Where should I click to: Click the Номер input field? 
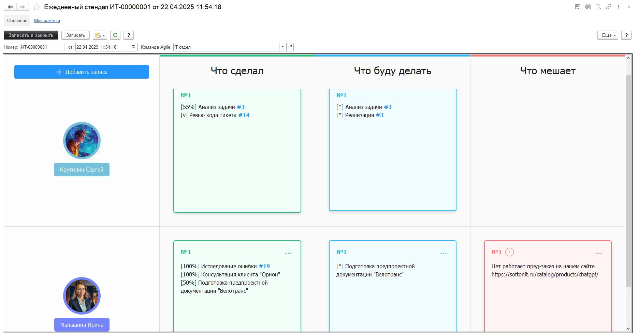pos(42,47)
